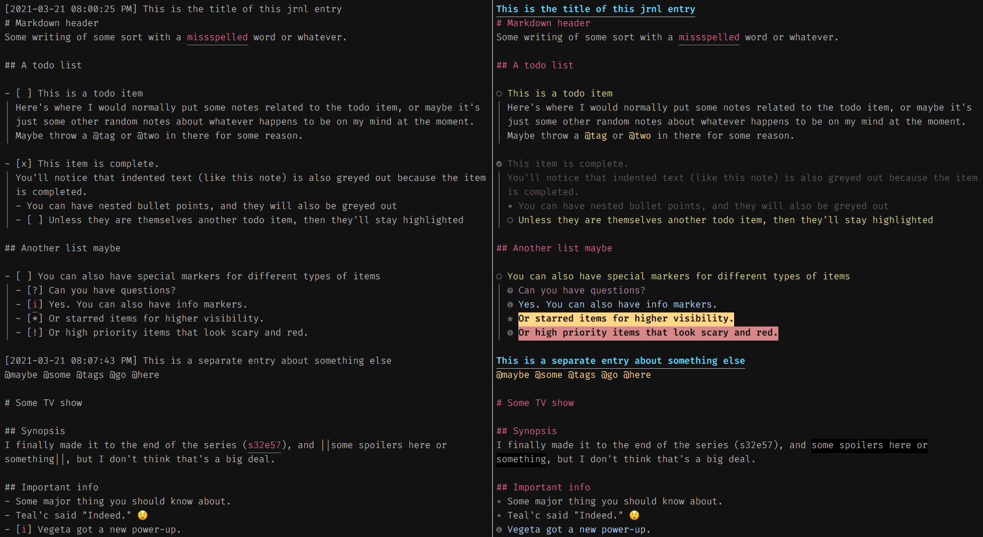The height and width of the screenshot is (537, 983).
Task: Select the "## Another list maybe" section heading
Action: [555, 248]
